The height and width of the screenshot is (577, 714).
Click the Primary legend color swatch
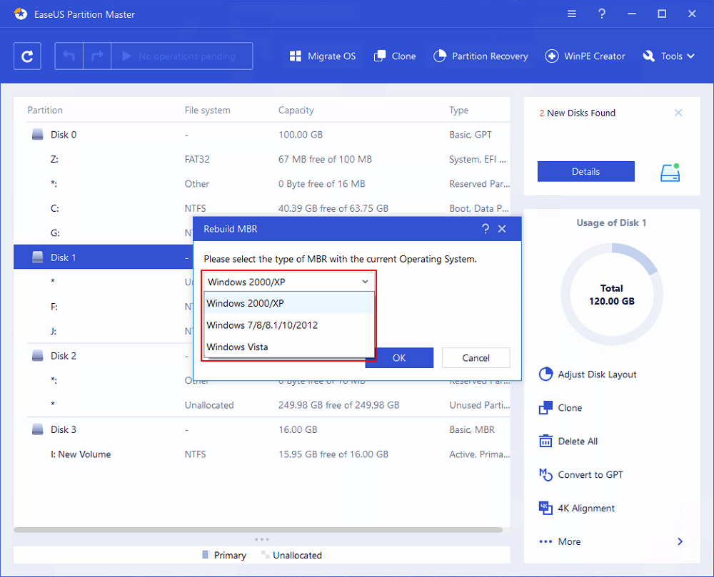click(206, 555)
